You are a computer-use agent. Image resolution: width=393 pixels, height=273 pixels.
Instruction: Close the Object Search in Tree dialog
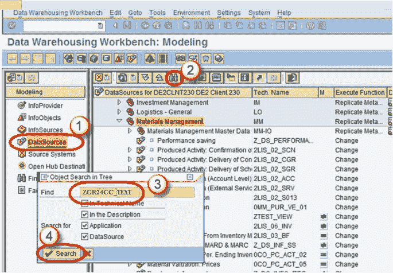tap(190, 177)
